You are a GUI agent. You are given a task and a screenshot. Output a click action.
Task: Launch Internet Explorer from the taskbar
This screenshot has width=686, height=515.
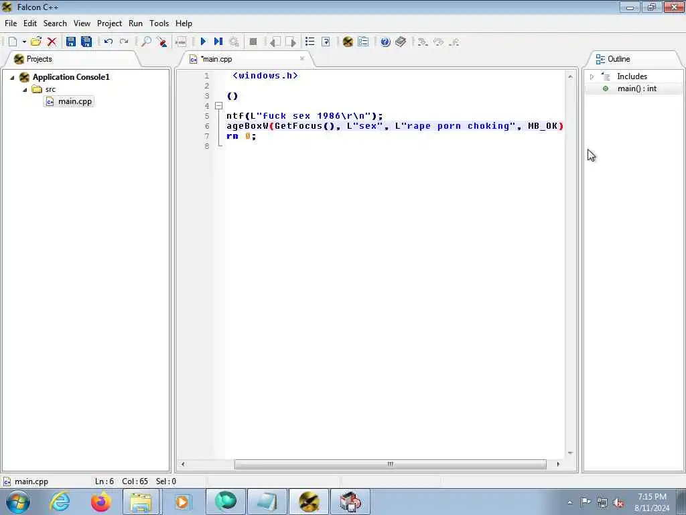click(x=60, y=502)
